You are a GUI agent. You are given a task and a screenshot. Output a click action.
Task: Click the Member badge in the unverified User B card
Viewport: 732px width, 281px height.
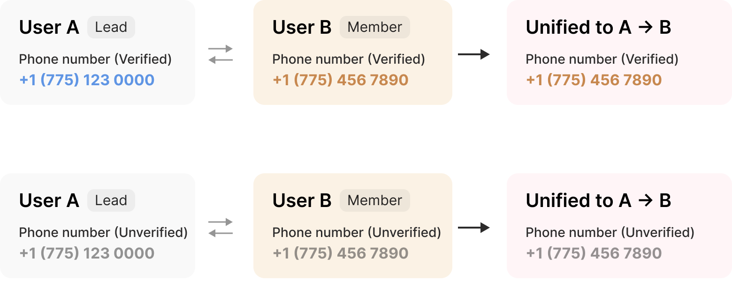click(374, 200)
